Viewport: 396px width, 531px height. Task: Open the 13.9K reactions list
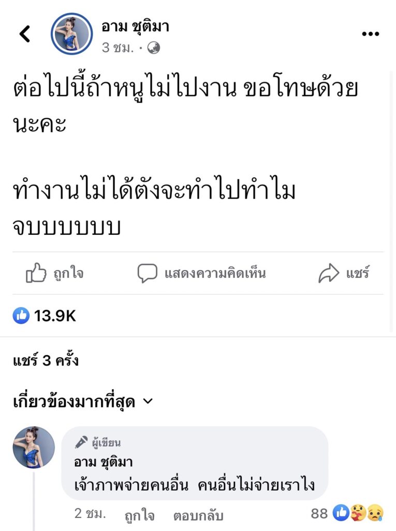pyautogui.click(x=55, y=315)
